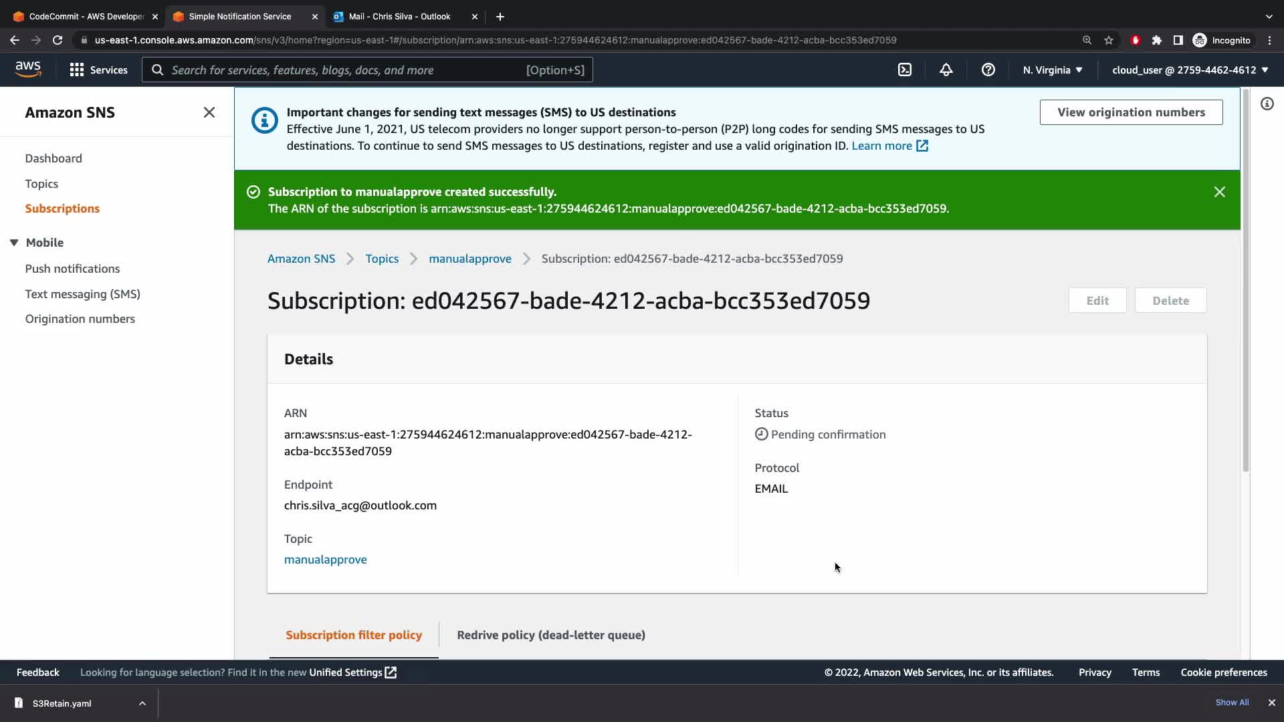Switch to Mail - Chris Silva Outlook tab

point(399,16)
